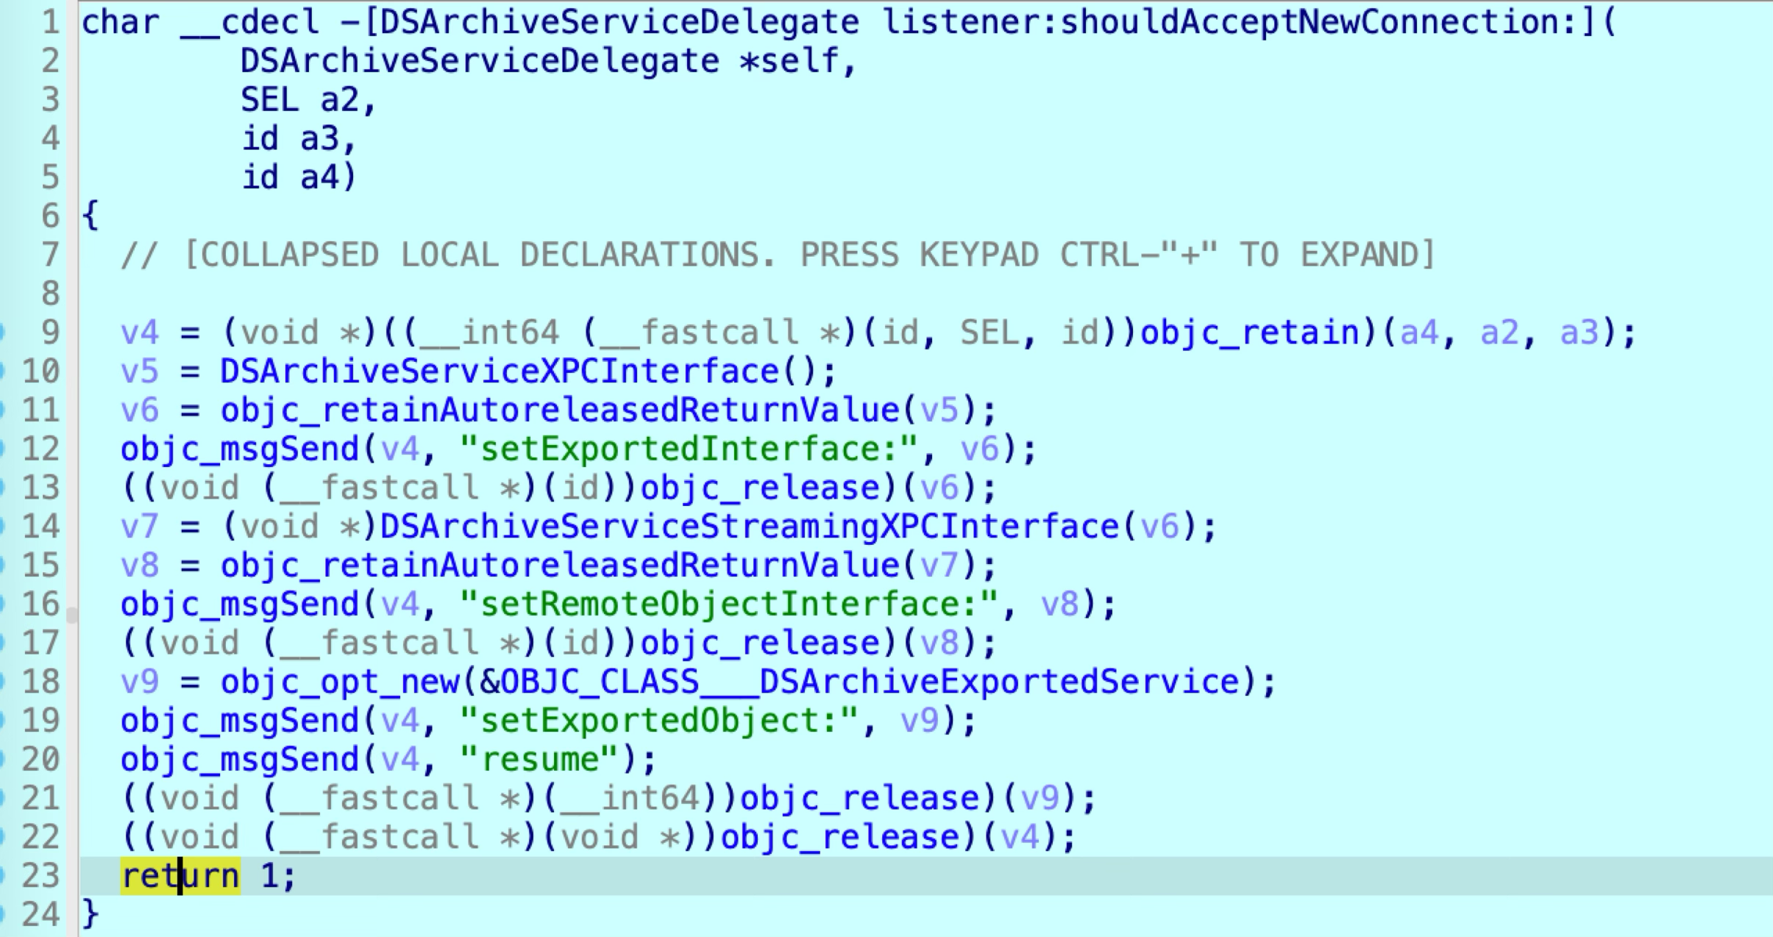Click variable v4 assigned on line 9
1773x937 pixels.
[x=140, y=332]
